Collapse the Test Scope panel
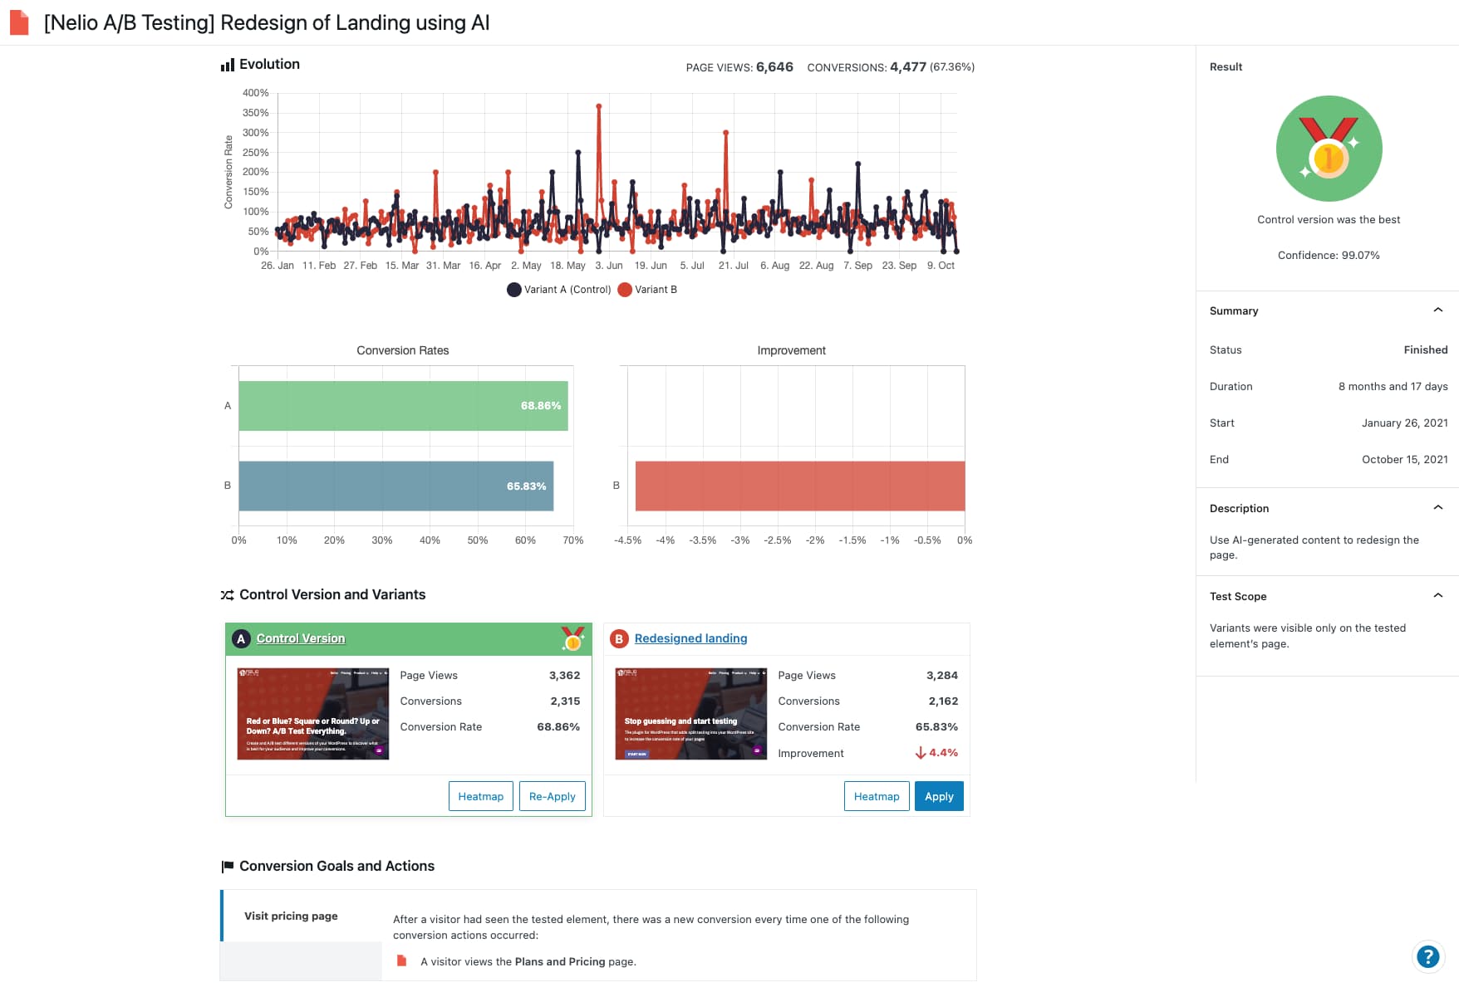 point(1437,596)
